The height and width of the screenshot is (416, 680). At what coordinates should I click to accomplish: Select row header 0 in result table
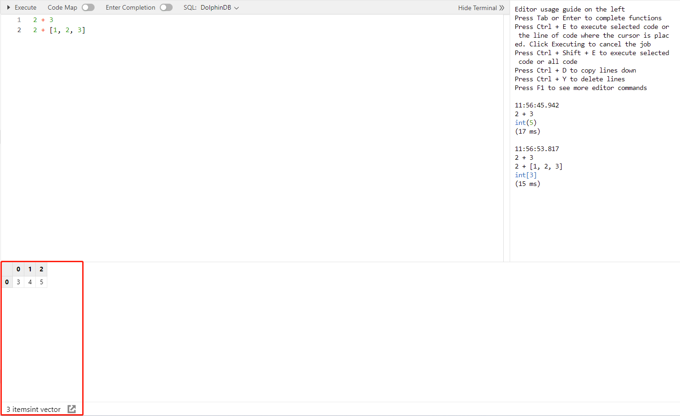(x=7, y=282)
